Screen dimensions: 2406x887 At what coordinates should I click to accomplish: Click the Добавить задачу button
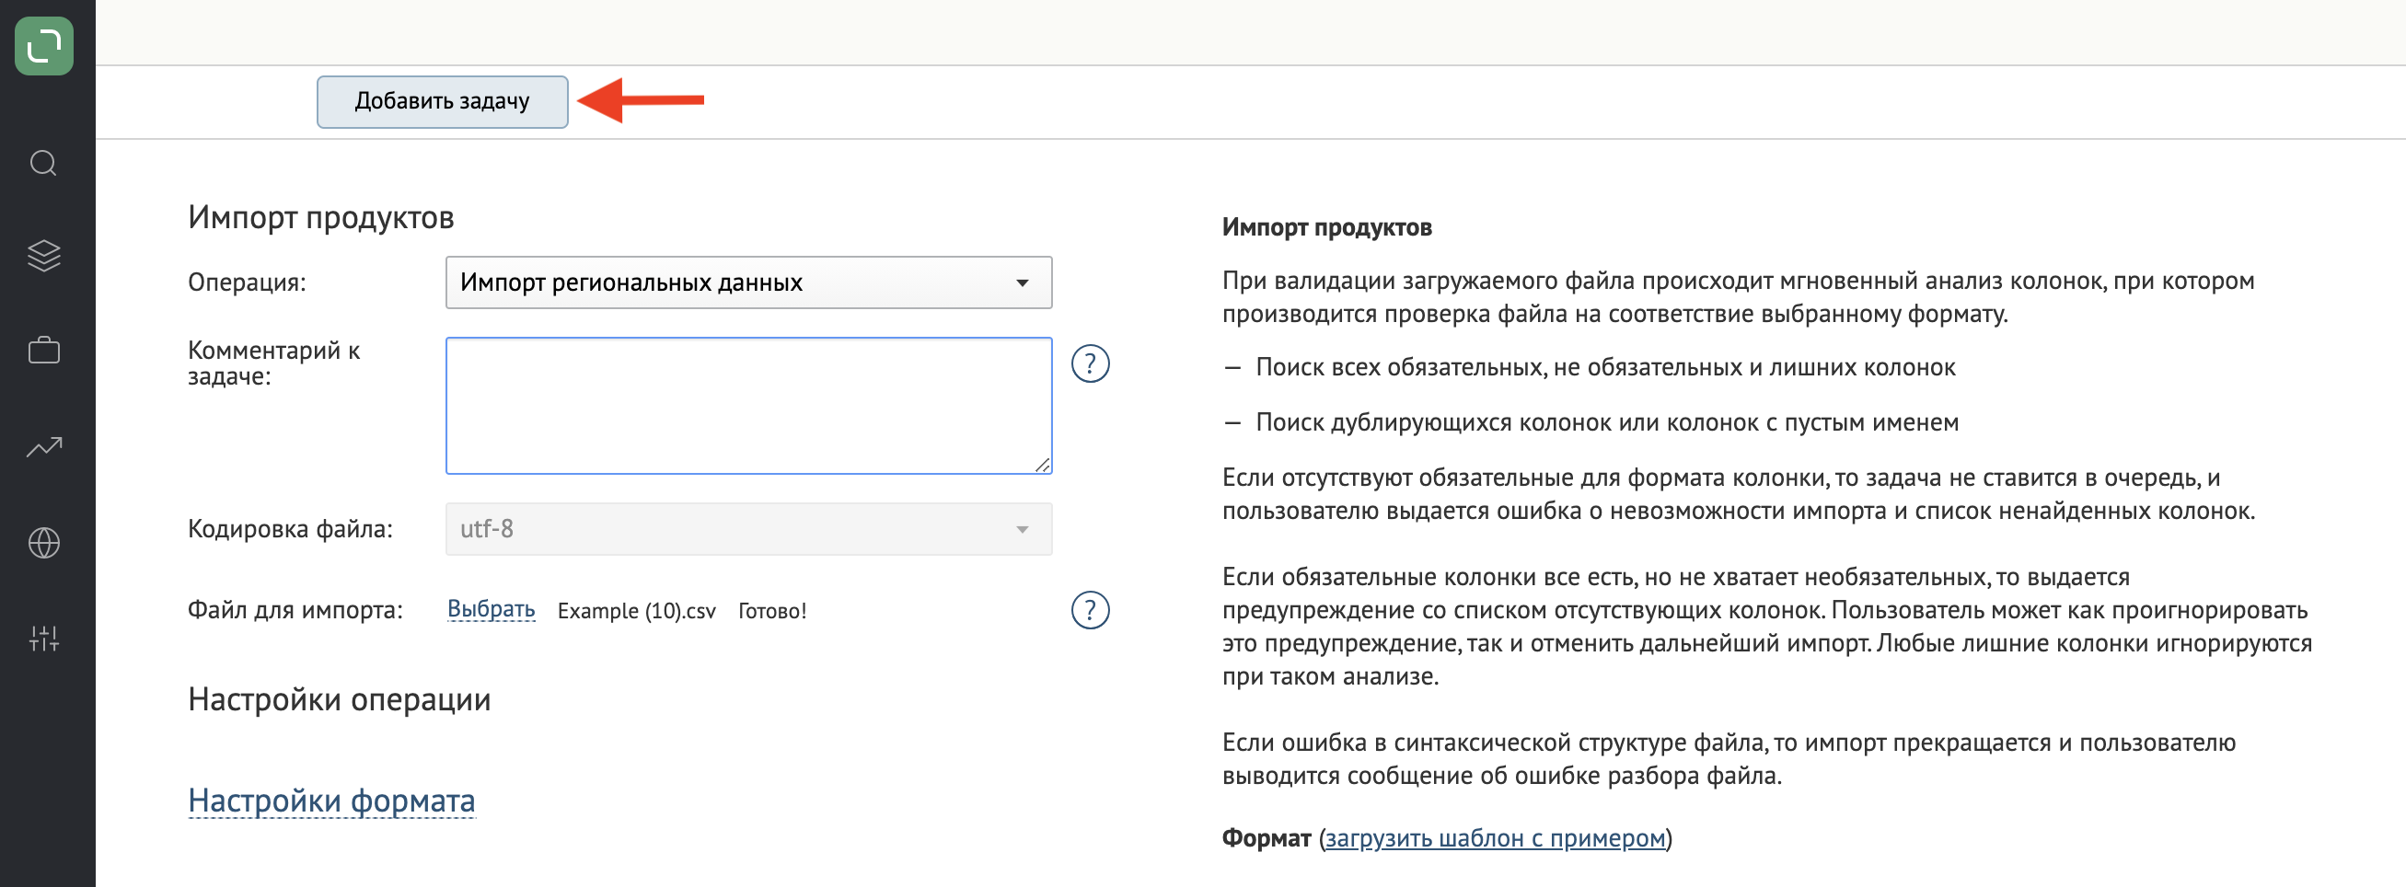[442, 101]
